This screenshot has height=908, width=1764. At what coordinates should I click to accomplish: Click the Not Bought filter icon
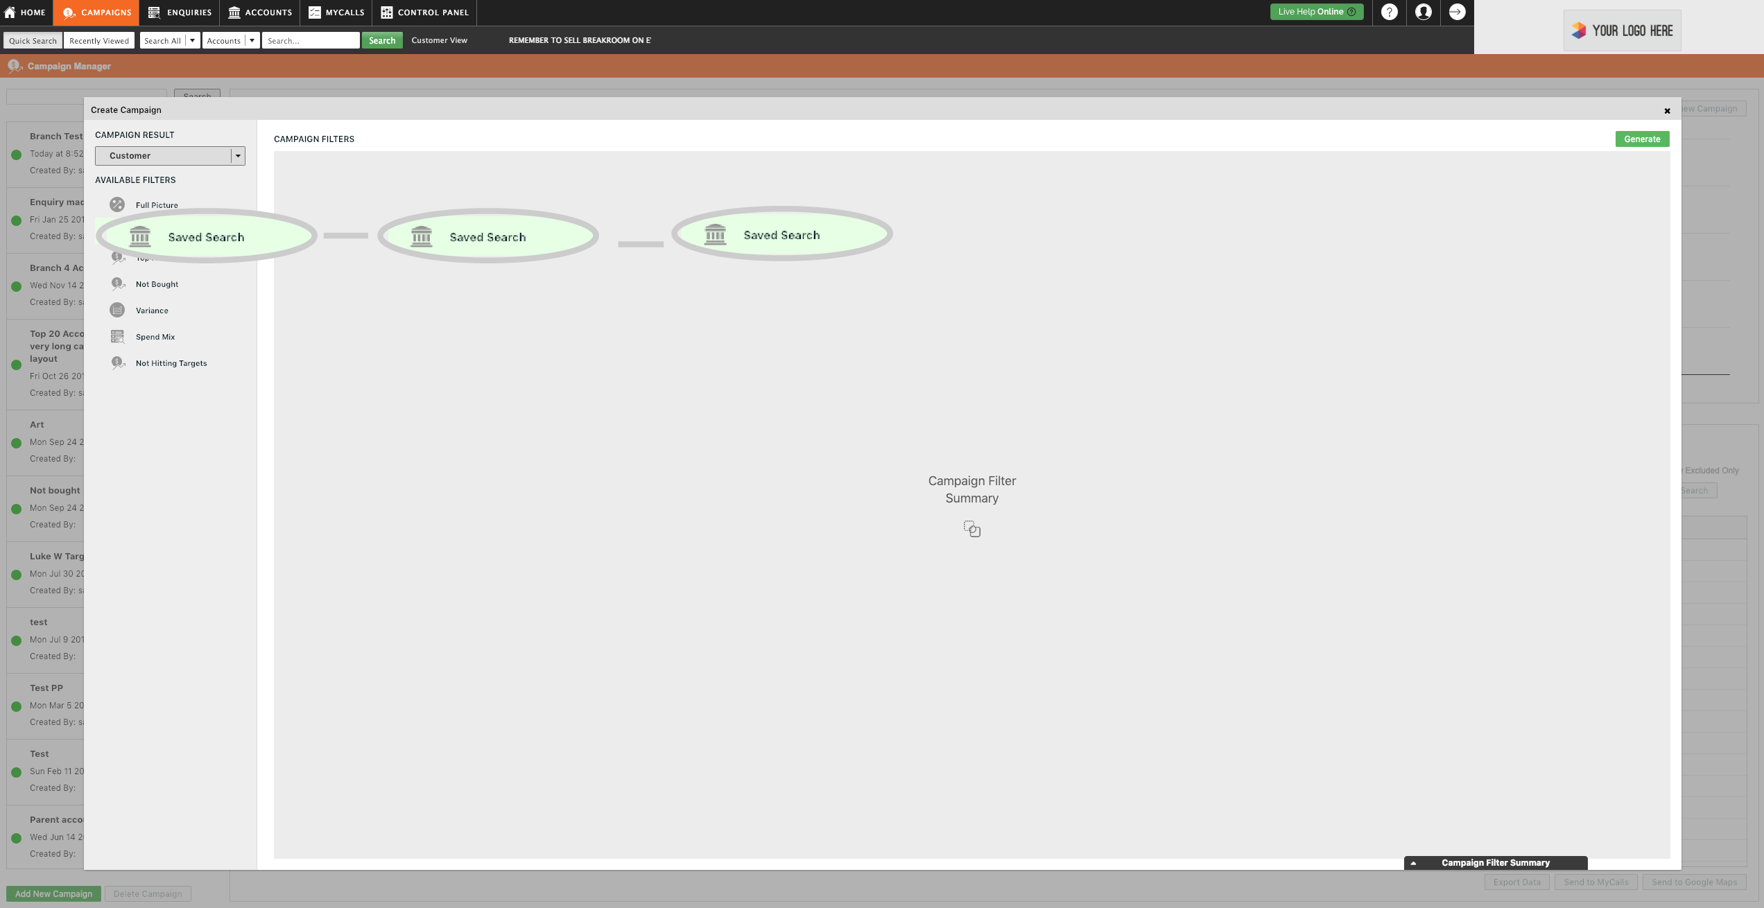[x=117, y=283]
